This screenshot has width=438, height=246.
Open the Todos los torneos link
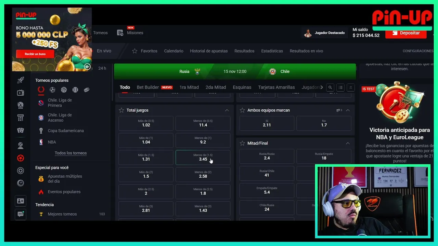click(70, 153)
